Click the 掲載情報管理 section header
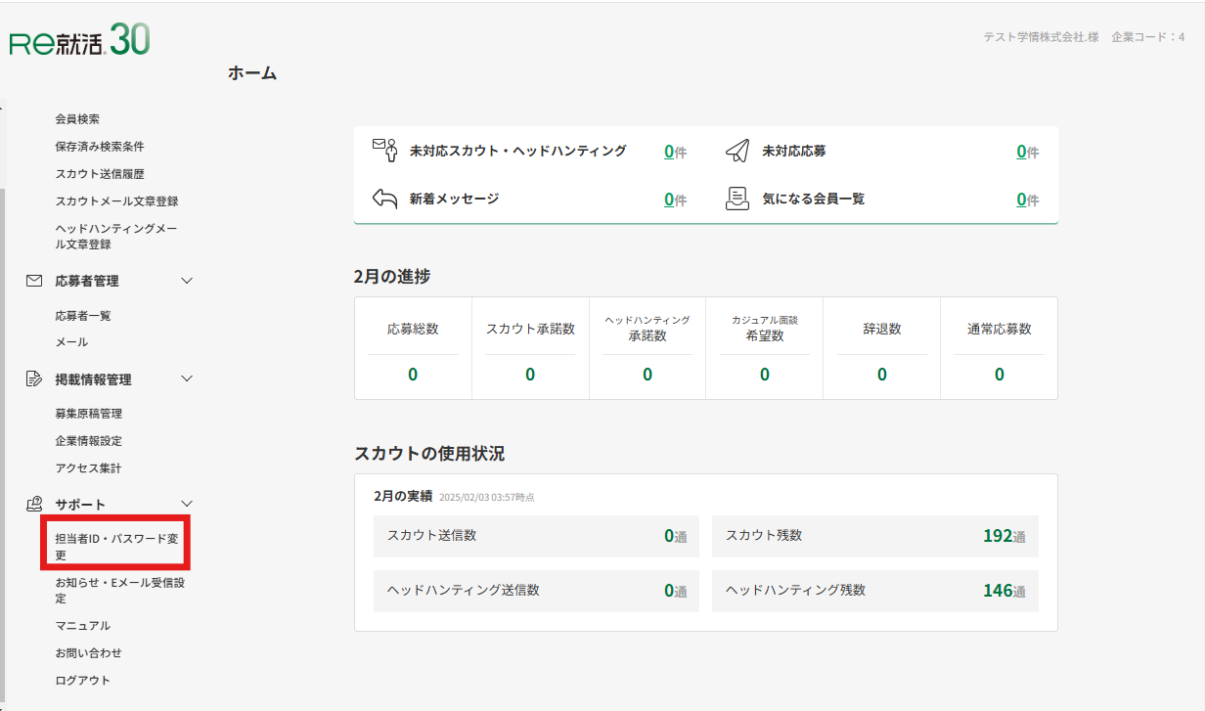The width and height of the screenshot is (1205, 711). point(94,379)
